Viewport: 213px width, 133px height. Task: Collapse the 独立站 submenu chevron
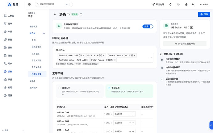[44, 33]
